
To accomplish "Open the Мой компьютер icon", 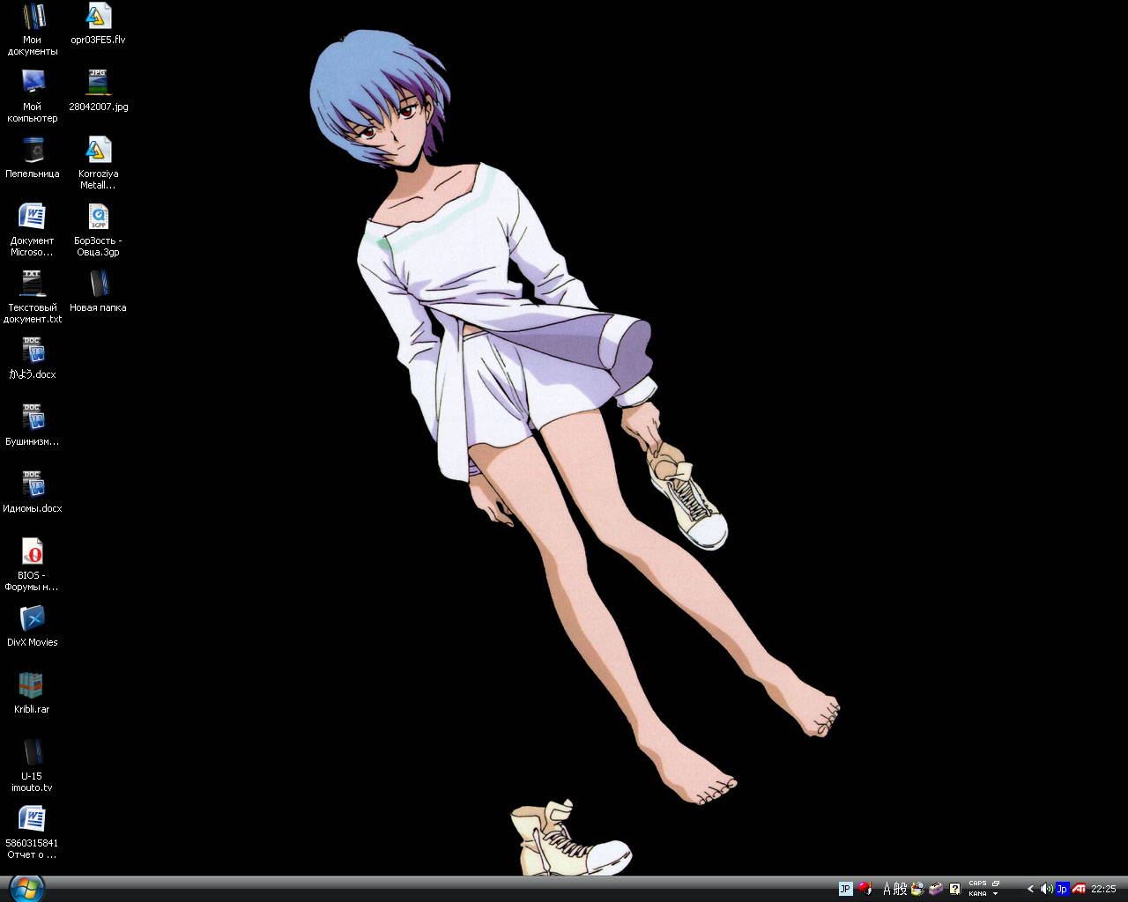I will pyautogui.click(x=33, y=95).
